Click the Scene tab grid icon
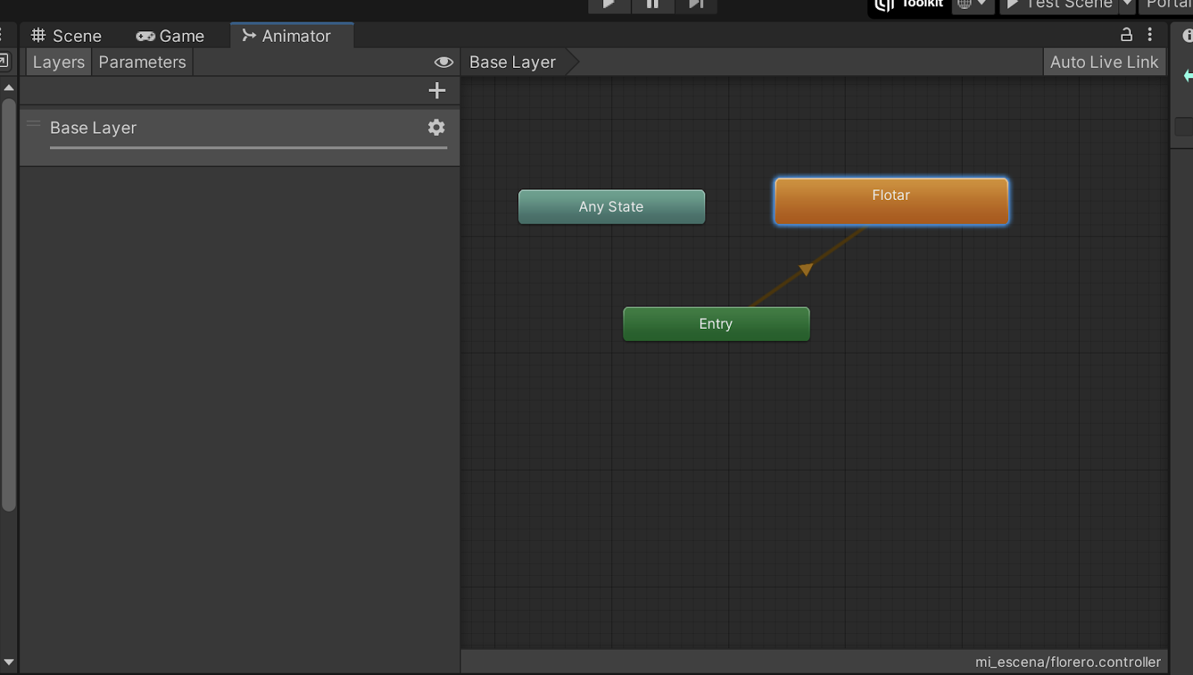Image resolution: width=1193 pixels, height=675 pixels. 38,36
